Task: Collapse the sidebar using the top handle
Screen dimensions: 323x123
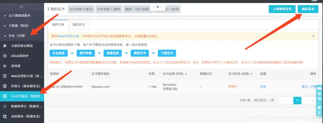Action: pyautogui.click(x=21, y=7)
